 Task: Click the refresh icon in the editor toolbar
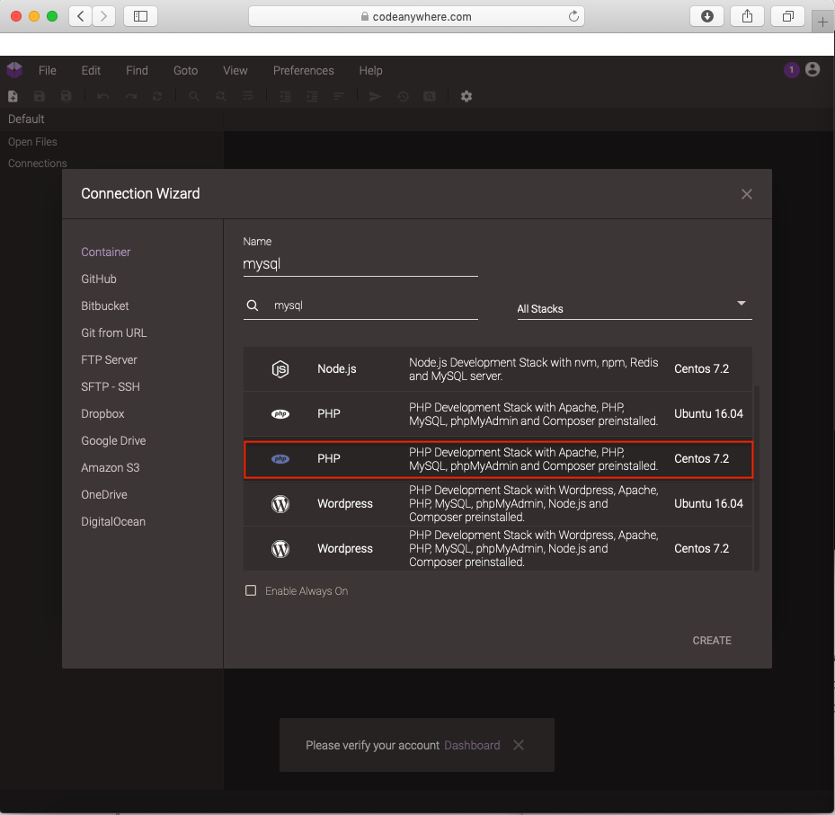(157, 96)
